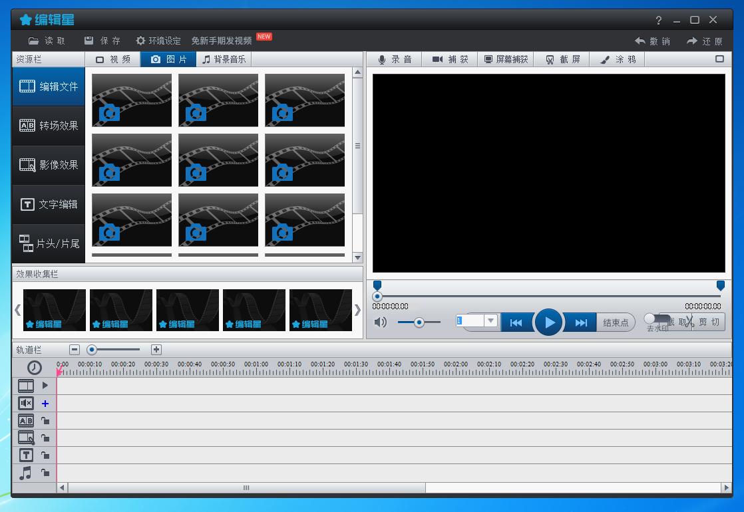Open the 捕获 camera capture tool

click(451, 59)
